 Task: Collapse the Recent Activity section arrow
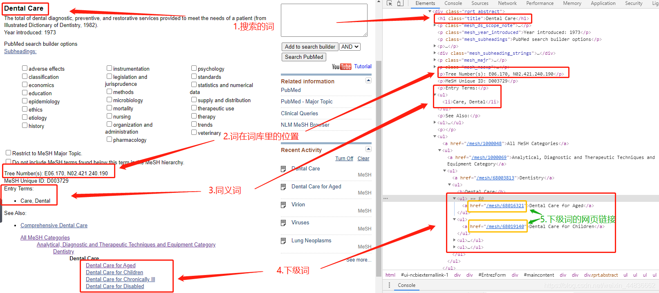(368, 149)
